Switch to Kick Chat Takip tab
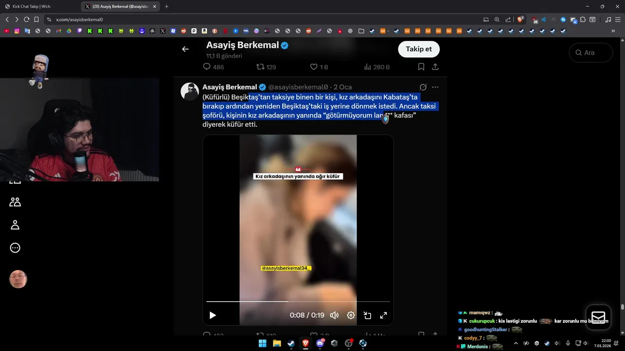The height and width of the screenshot is (351, 625). (39, 6)
